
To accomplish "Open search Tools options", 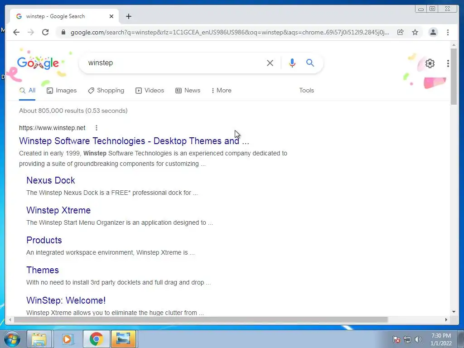I will tap(306, 91).
